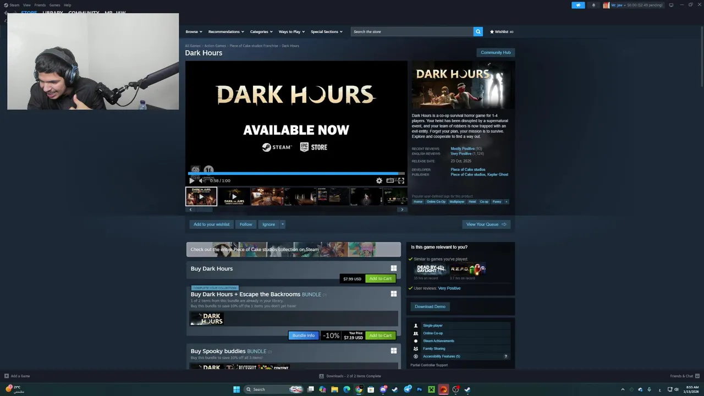The image size is (704, 396).
Task: Click the Ignore button
Action: 268,224
